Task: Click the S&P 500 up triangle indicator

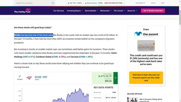Action: 68,3
